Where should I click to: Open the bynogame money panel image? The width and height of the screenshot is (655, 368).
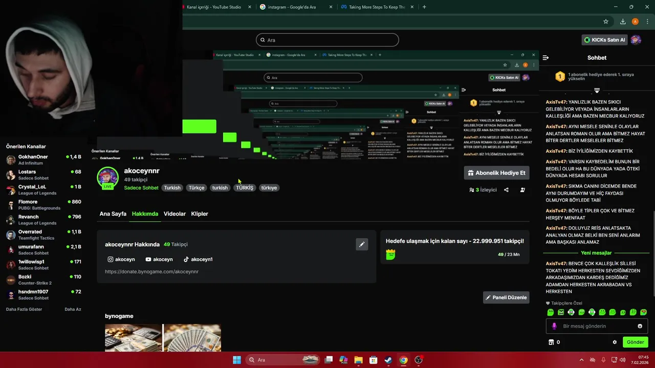[x=163, y=338]
